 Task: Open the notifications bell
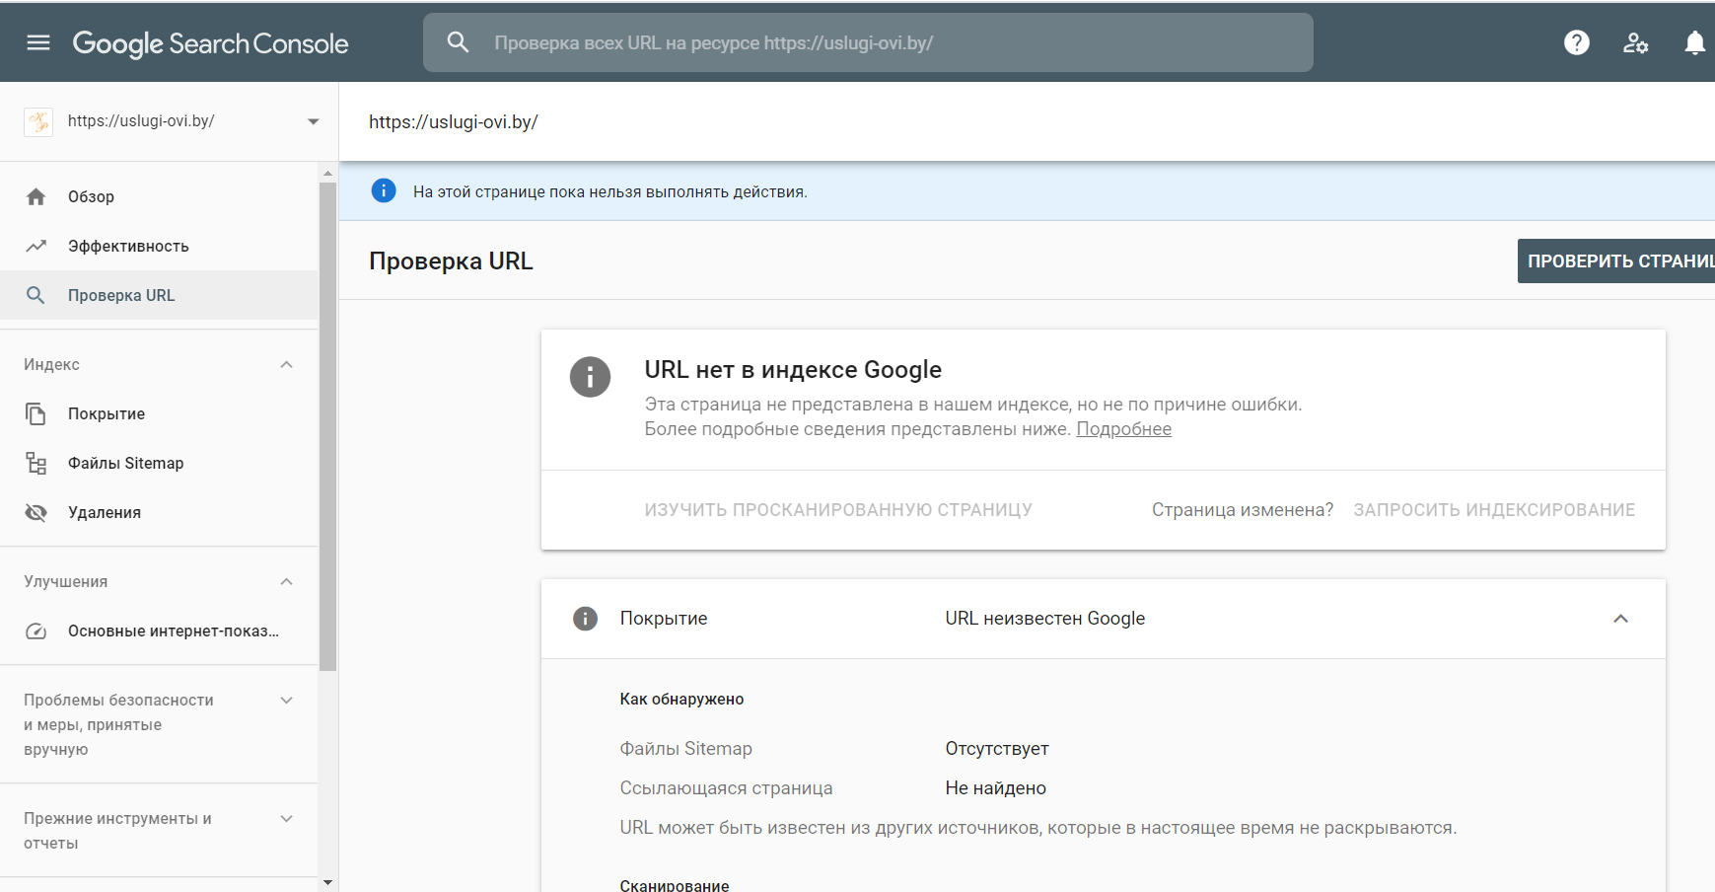[x=1694, y=42]
